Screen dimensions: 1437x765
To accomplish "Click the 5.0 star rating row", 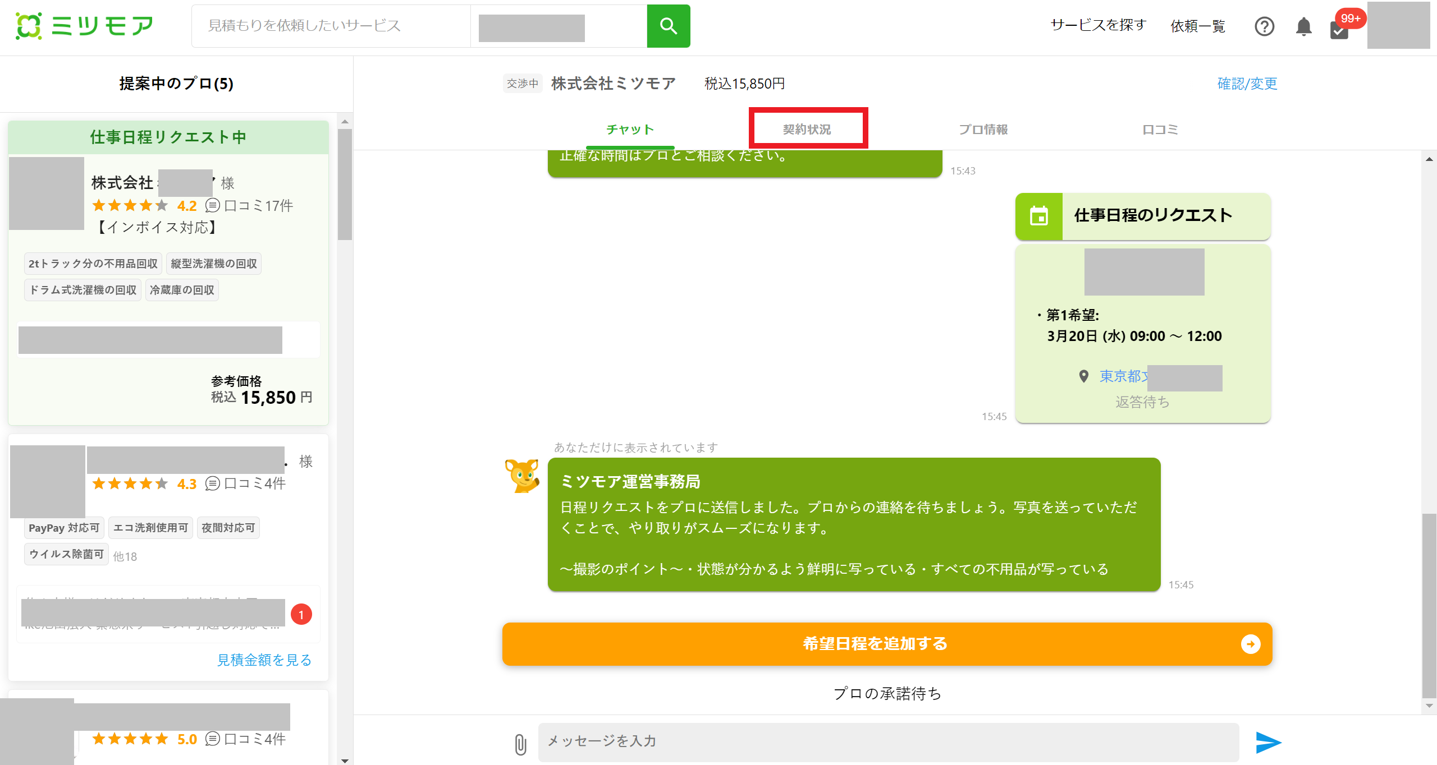I will (x=144, y=739).
